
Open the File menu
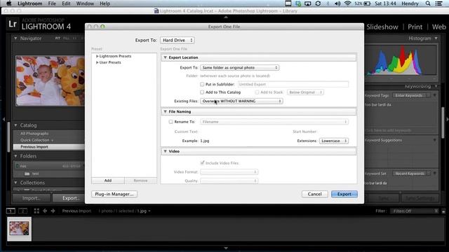(x=52, y=3)
